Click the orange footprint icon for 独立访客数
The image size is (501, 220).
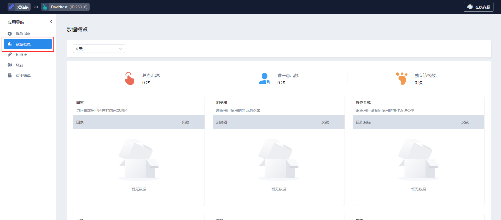402,78
